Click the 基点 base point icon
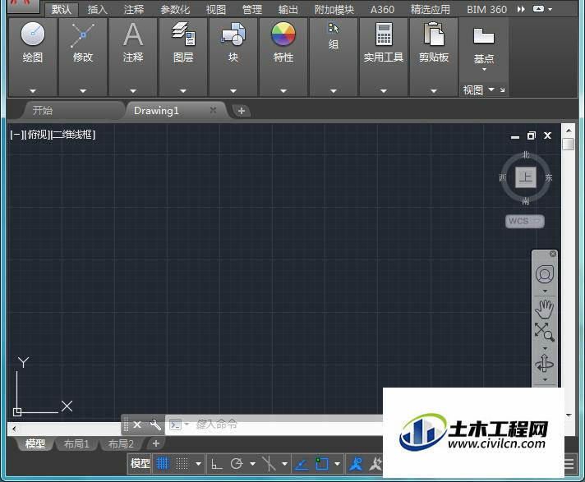585x482 pixels. (x=483, y=36)
